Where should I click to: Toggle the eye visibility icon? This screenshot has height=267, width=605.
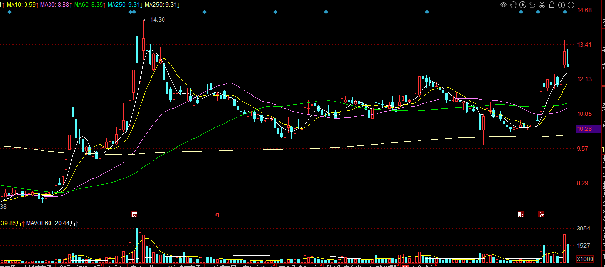click(x=504, y=5)
